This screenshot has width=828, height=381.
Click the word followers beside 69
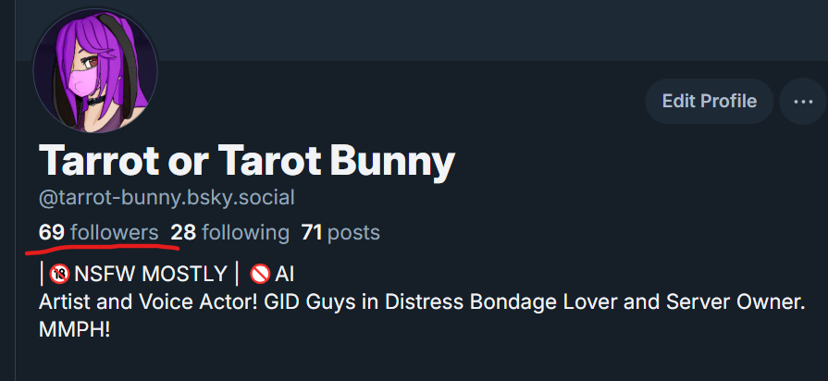[114, 232]
